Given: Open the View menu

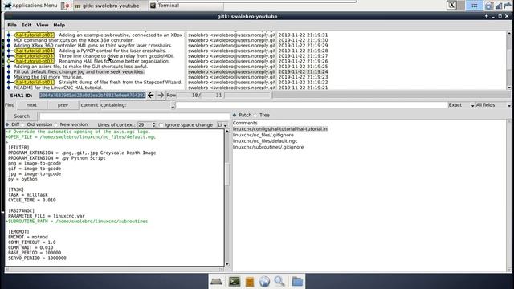Looking at the screenshot, I should coord(43,25).
